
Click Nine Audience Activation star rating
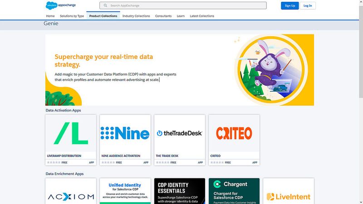108,163
